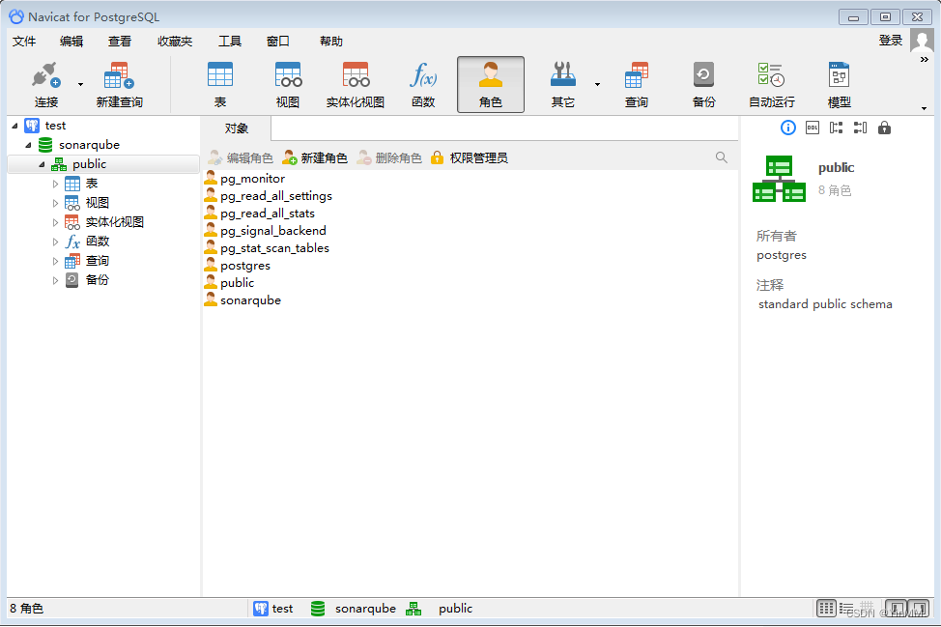The height and width of the screenshot is (627, 941).
Task: Select role pg_read_all_settings
Action: click(x=275, y=195)
